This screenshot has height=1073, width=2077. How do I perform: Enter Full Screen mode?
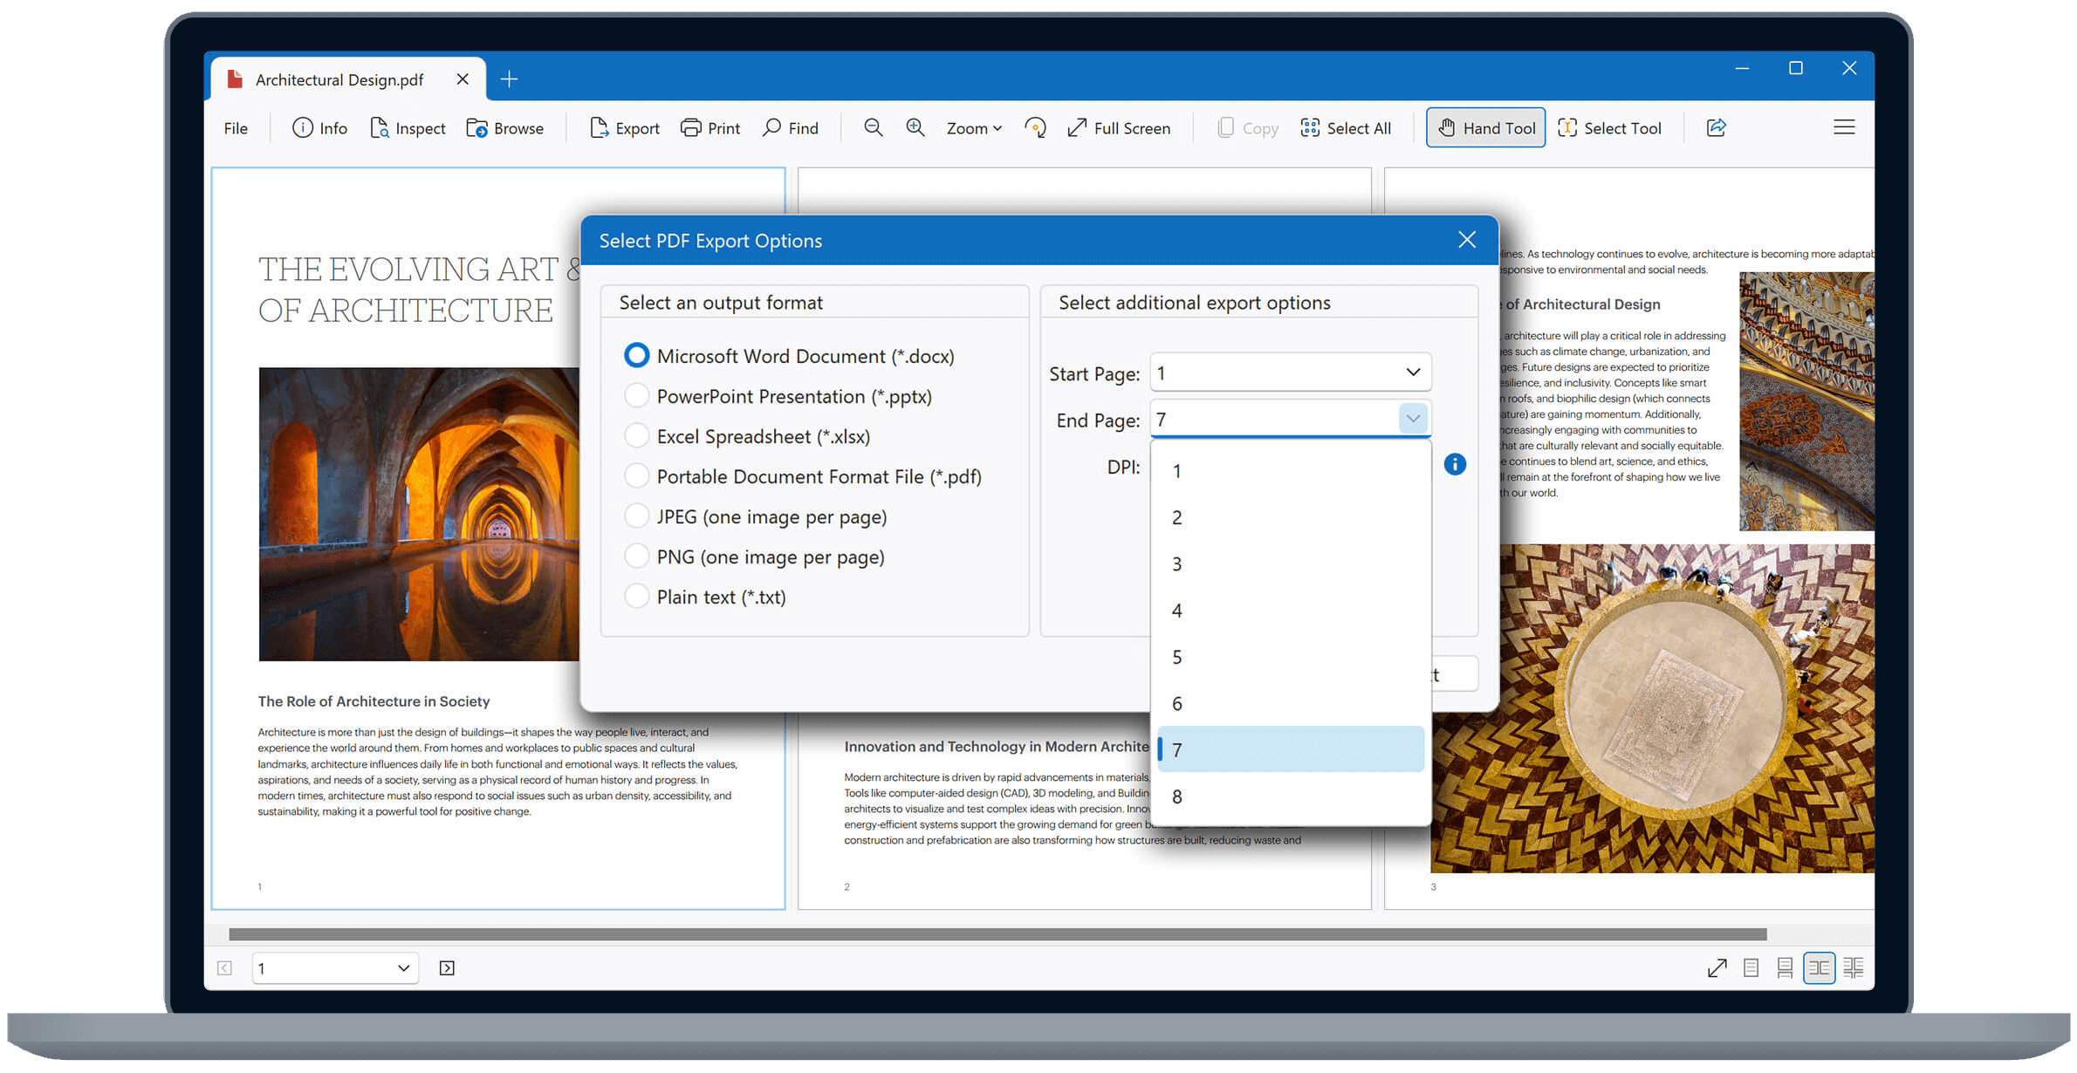1119,127
